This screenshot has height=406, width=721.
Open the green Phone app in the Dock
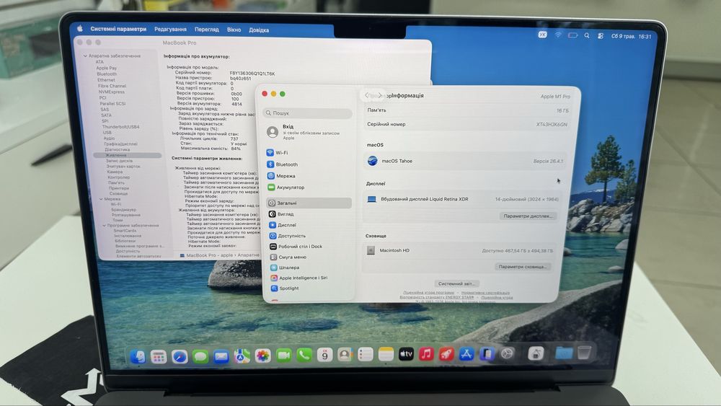click(x=304, y=355)
